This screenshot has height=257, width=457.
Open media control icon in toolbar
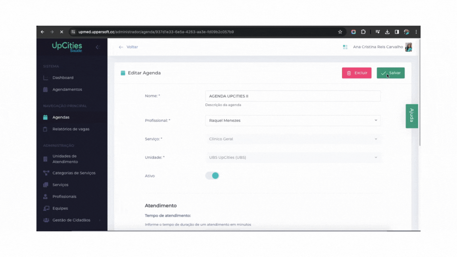coord(377,32)
